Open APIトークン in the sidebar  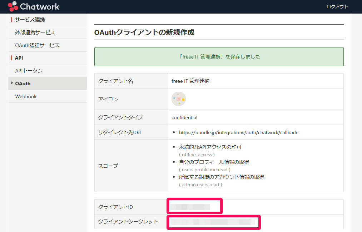point(47,71)
